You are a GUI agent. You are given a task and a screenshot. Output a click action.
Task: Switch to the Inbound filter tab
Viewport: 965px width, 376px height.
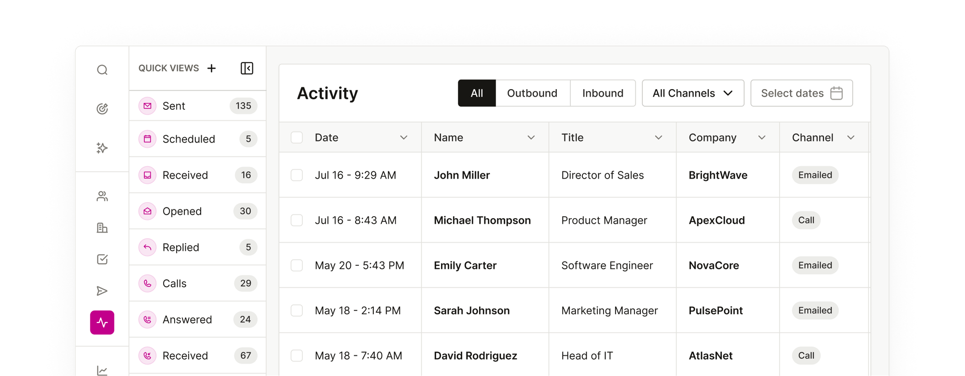pyautogui.click(x=603, y=93)
